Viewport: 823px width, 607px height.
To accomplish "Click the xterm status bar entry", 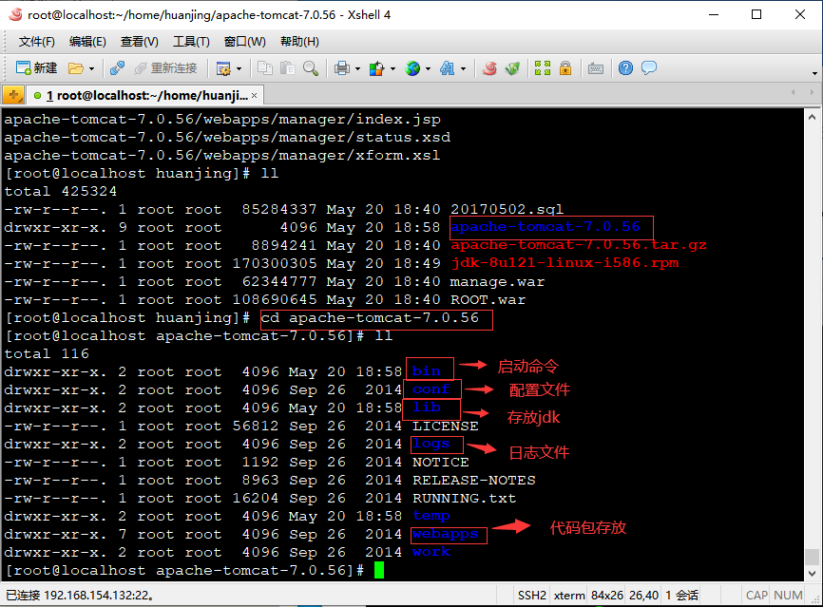I will pos(569,596).
